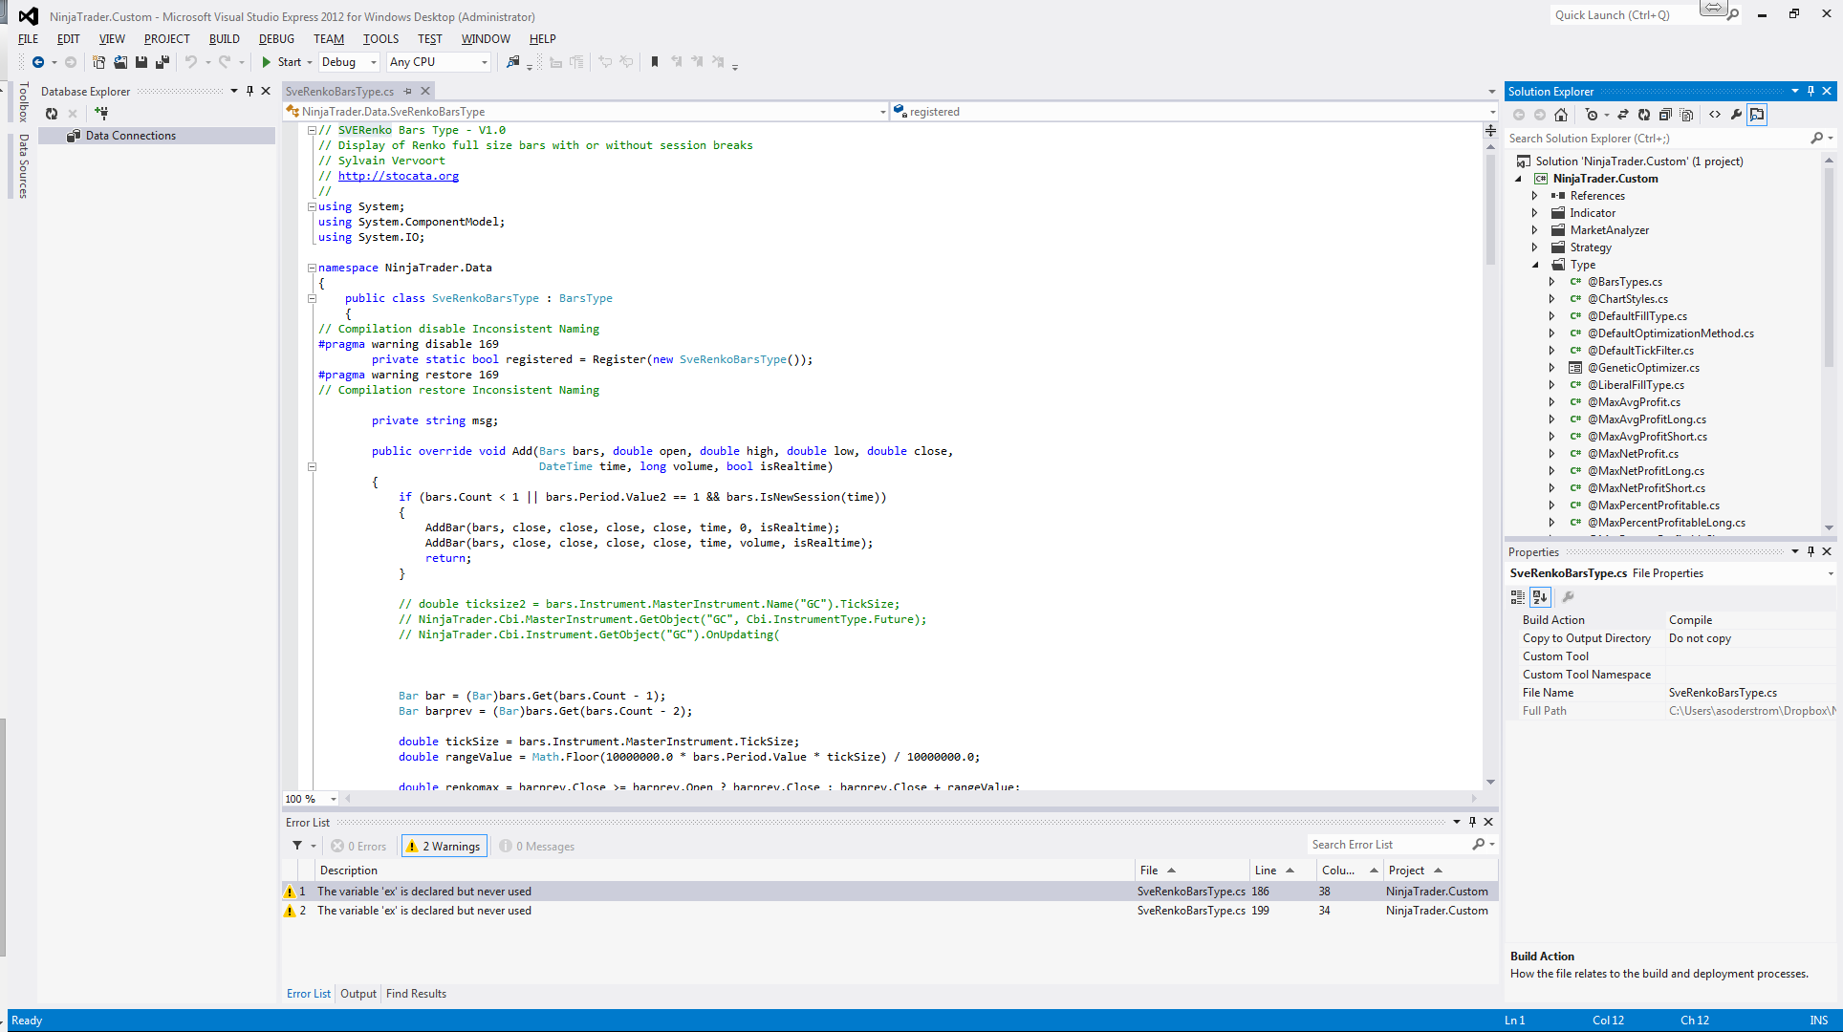Screen dimensions: 1843x1032
Task: Click the View Code icon
Action: coord(1715,115)
